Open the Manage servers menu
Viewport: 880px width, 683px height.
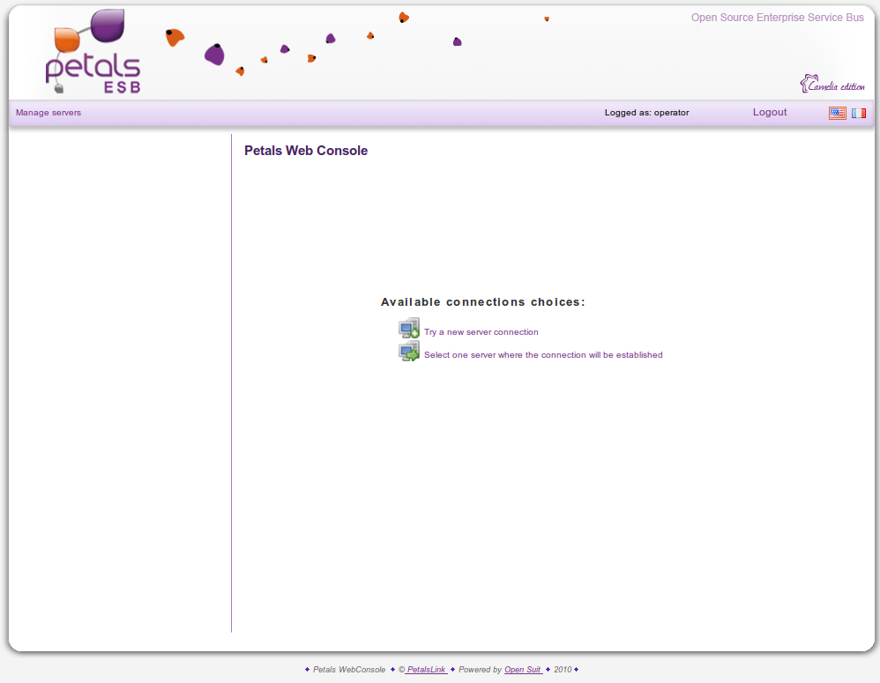[x=48, y=113]
